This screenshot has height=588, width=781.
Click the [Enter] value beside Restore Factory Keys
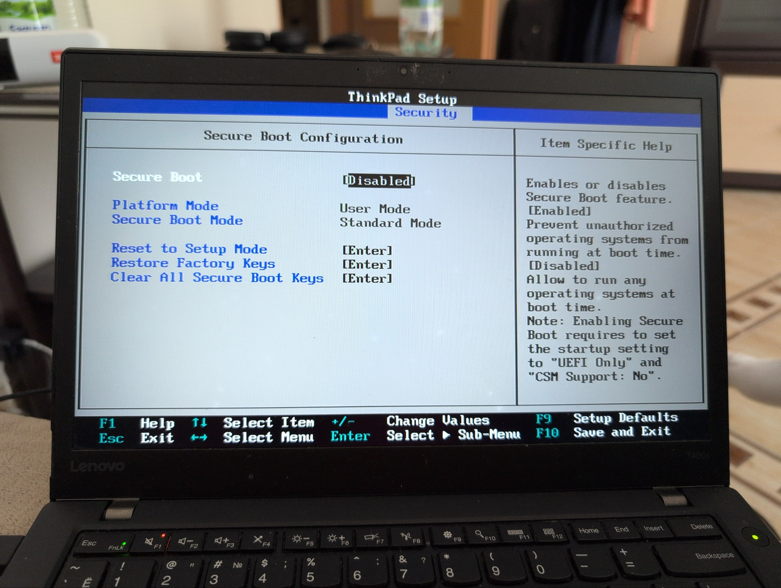click(x=367, y=264)
